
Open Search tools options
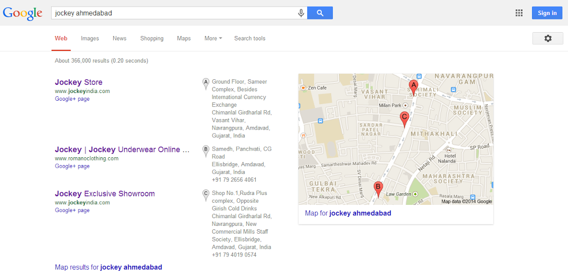[x=250, y=38]
